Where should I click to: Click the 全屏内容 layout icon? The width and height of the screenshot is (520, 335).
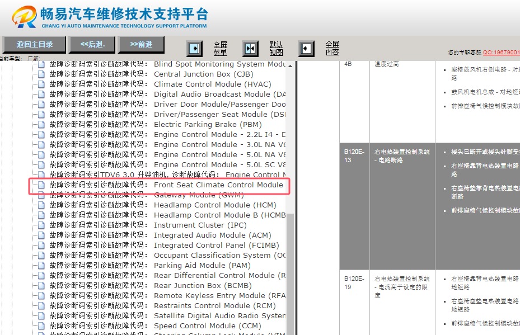click(306, 49)
